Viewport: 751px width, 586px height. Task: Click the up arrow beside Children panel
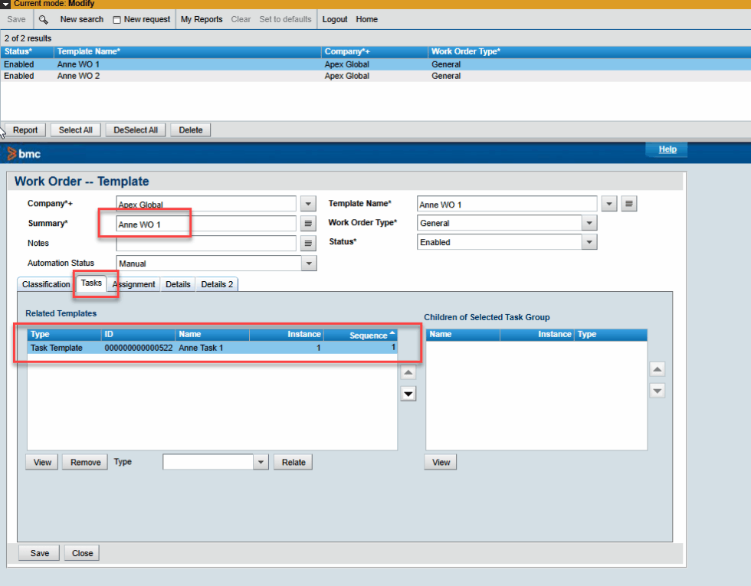coord(657,368)
